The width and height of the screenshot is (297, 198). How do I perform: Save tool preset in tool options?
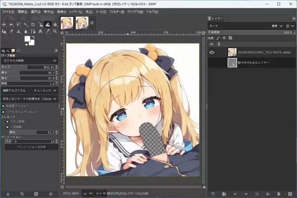coord(8,194)
